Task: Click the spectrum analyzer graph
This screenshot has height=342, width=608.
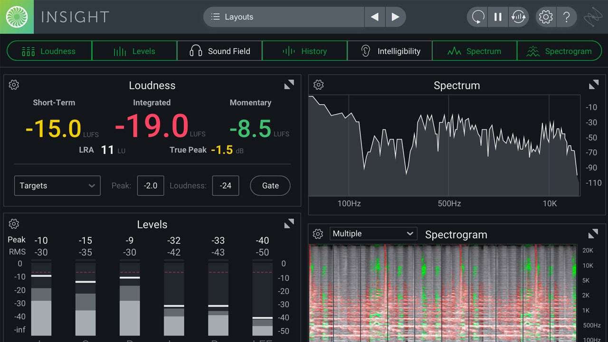Action: click(444, 145)
